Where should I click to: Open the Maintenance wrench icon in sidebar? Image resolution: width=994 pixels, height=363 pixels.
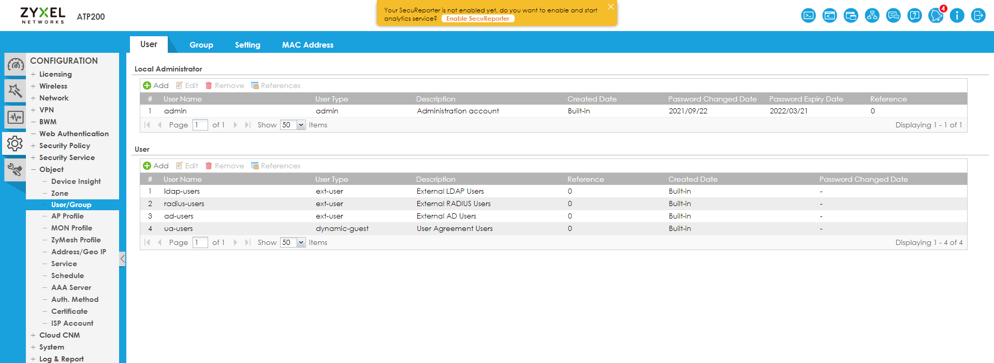(15, 170)
